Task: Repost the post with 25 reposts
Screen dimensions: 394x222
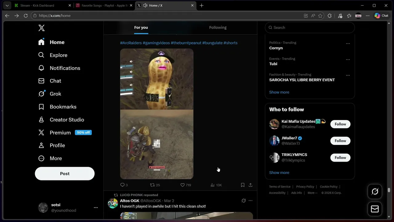Action: click(x=155, y=185)
